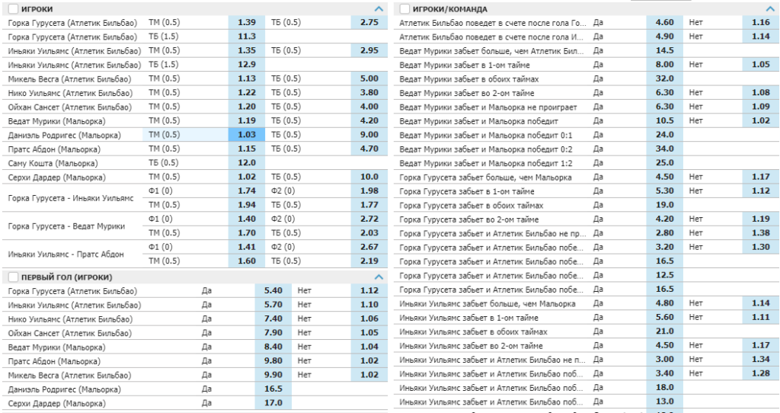Select Нет 1.14 Атлетик поведет после гола И...
Viewport: 780px width, 413px height.
pyautogui.click(x=761, y=37)
